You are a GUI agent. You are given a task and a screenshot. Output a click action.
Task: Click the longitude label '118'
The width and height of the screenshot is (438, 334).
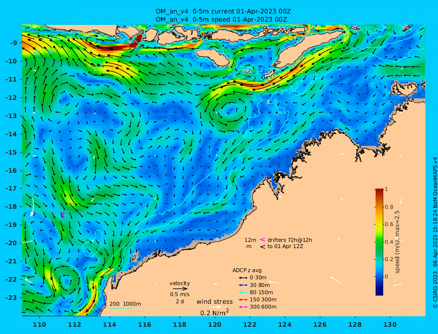(180, 324)
